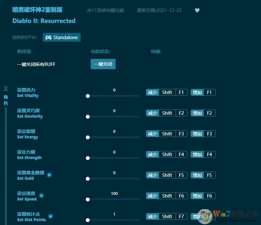
Task: Click 增加 to add Stat Points
Action: point(197,216)
